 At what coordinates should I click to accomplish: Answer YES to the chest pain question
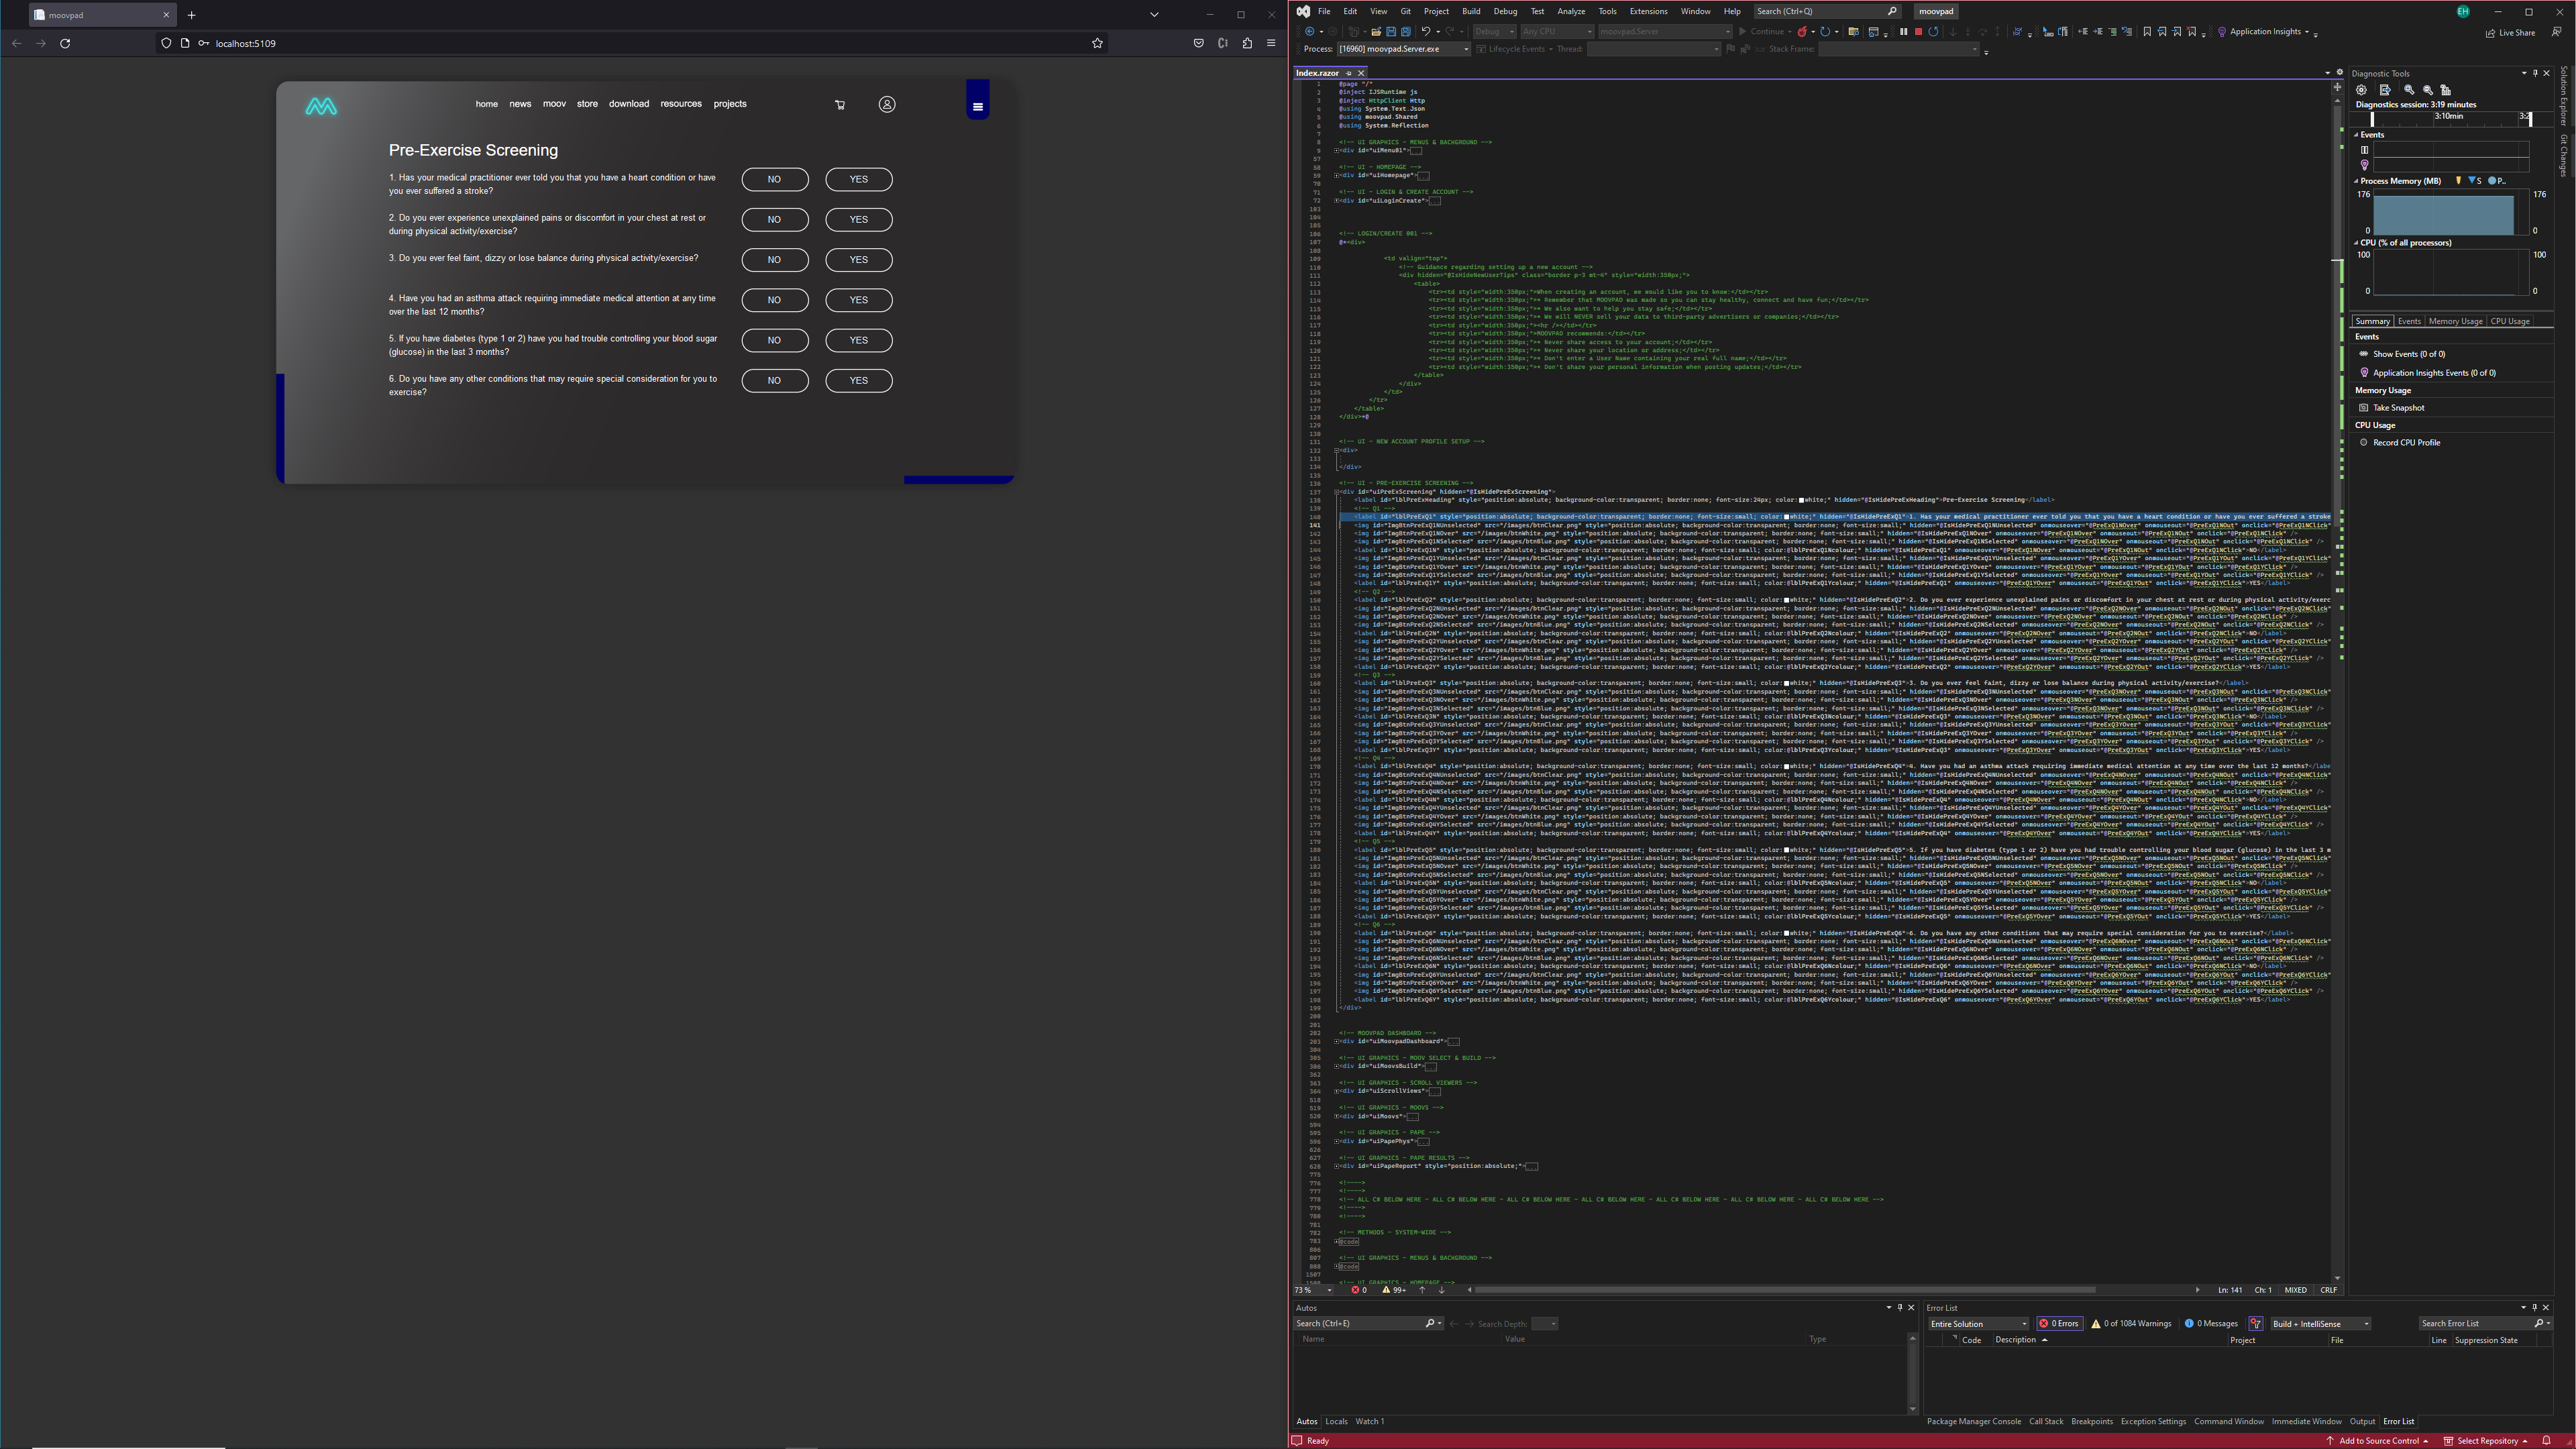tap(858, 219)
